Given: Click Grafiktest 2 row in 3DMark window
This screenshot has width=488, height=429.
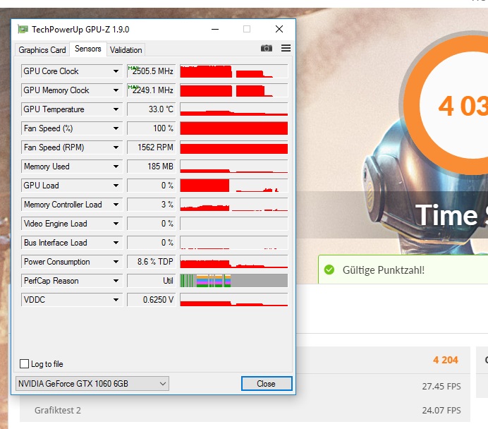Looking at the screenshot, I should coord(245,410).
